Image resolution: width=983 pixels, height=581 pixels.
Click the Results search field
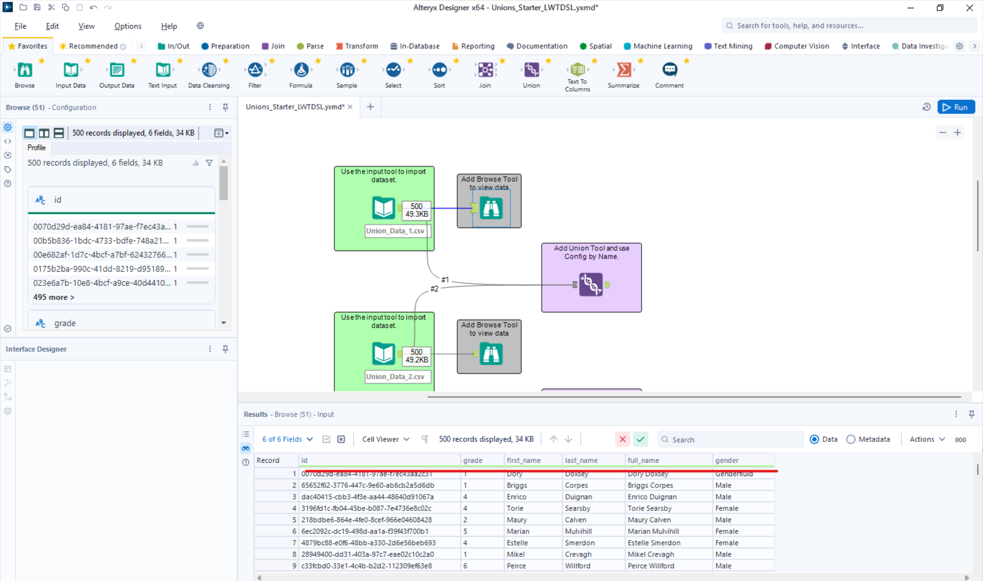[732, 439]
